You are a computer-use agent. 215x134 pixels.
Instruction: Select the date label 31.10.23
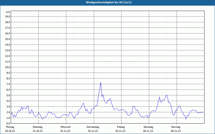click(x=38, y=131)
